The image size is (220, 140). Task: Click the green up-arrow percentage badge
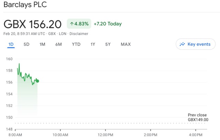click(x=79, y=24)
